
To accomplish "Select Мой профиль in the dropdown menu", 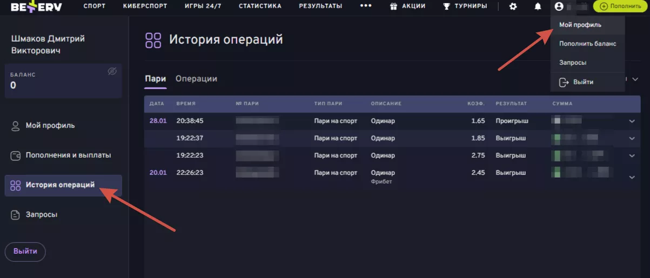I will click(x=580, y=25).
